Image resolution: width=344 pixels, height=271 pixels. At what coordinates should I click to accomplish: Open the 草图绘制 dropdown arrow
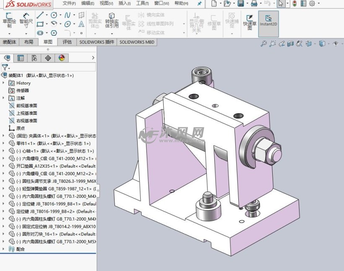click(x=9, y=34)
